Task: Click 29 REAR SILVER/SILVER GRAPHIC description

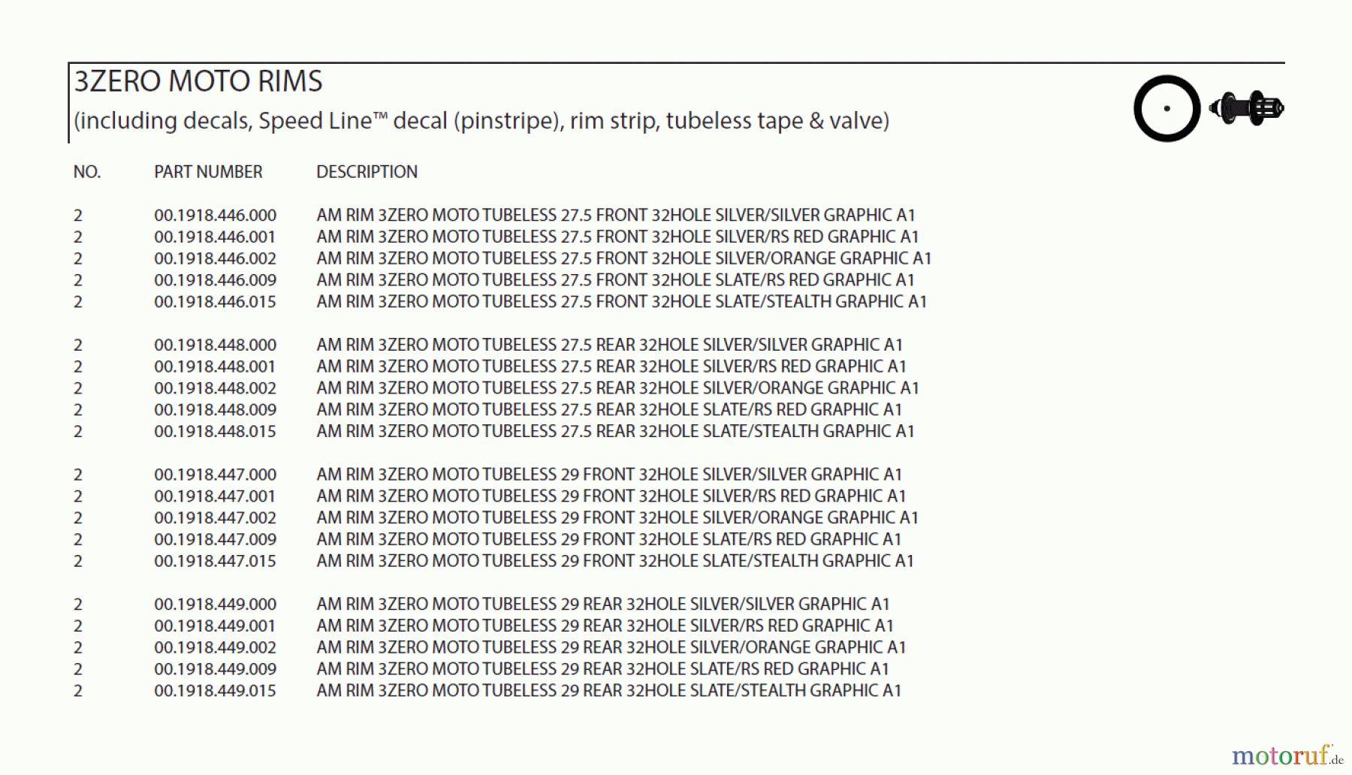Action: click(x=603, y=605)
